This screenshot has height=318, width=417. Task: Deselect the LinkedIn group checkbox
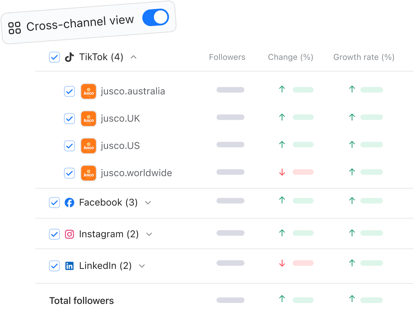pyautogui.click(x=54, y=266)
